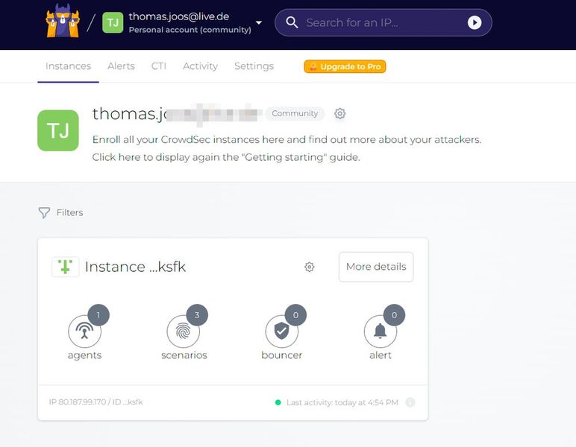Viewport: 576px width, 447px height.
Task: Click the alert bell icon
Action: (381, 331)
